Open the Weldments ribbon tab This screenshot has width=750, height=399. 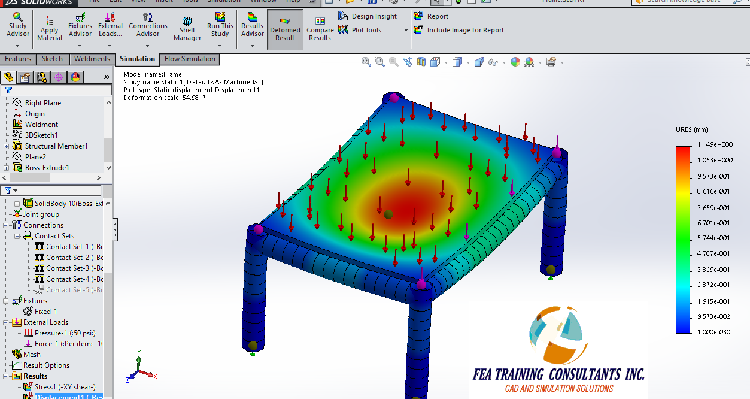point(92,59)
